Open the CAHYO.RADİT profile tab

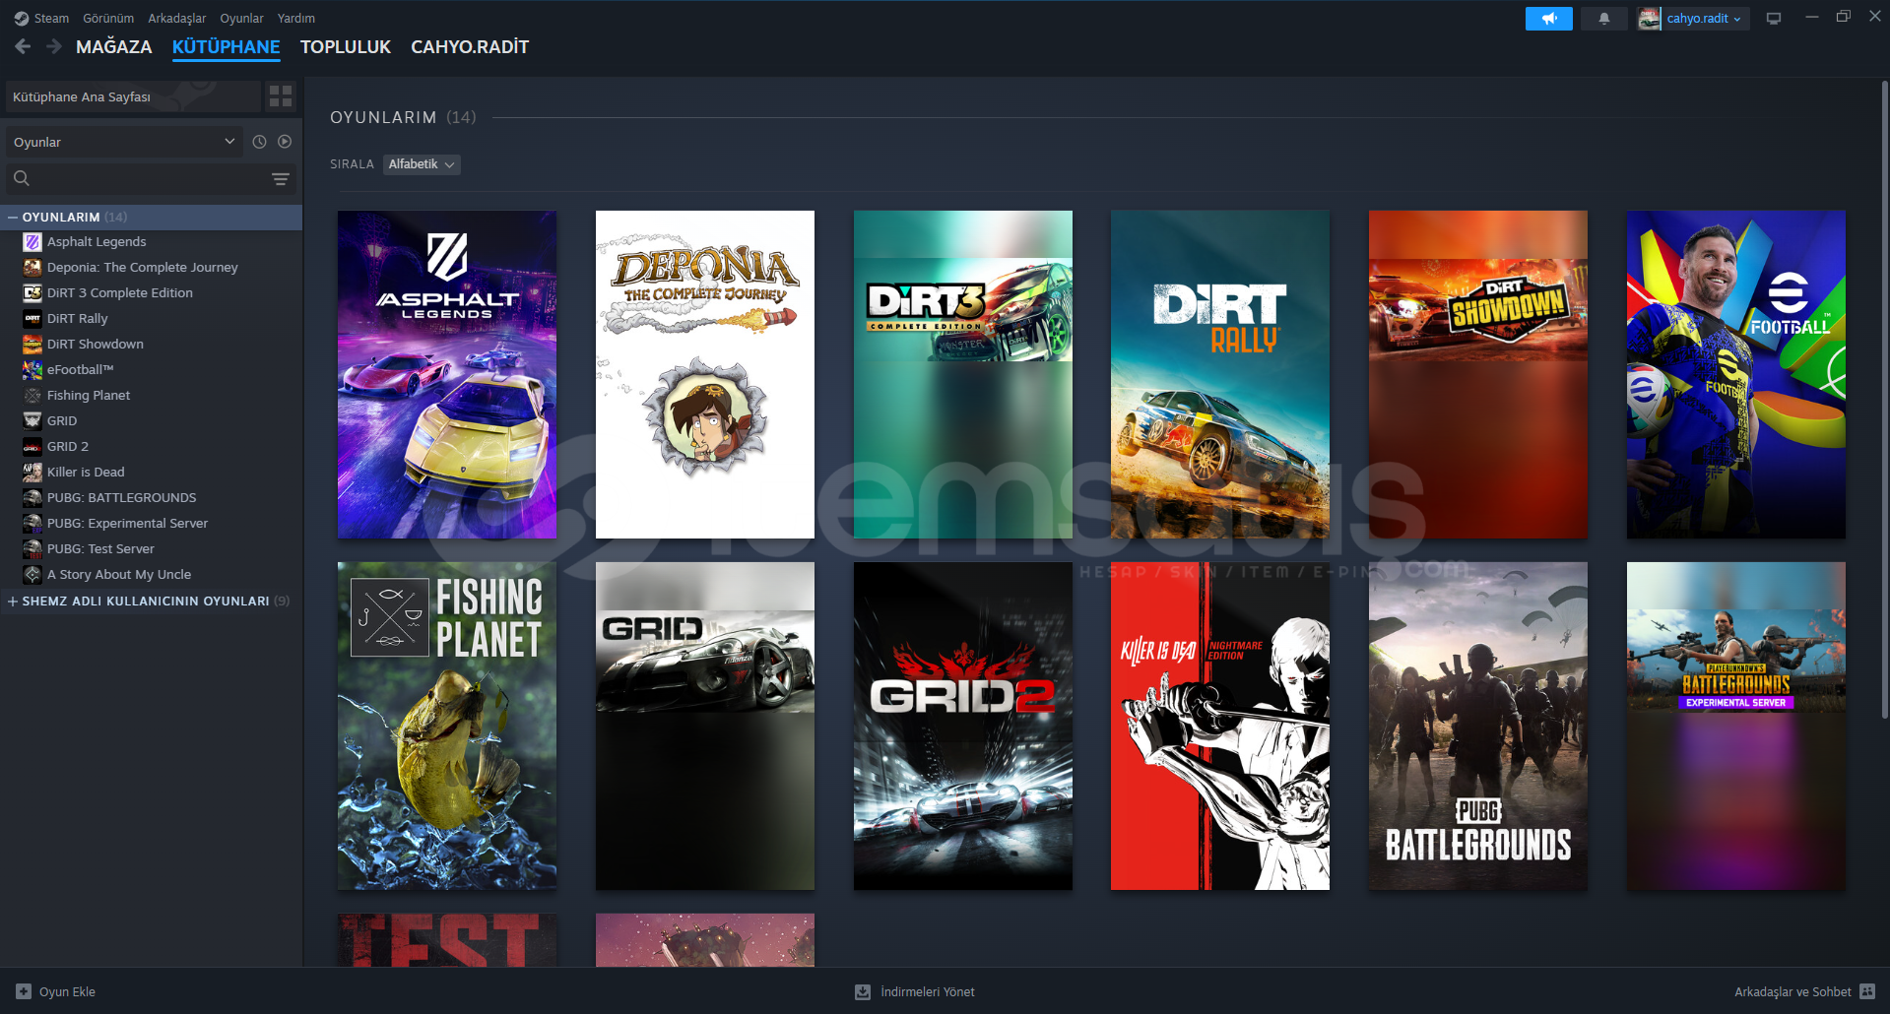470,47
